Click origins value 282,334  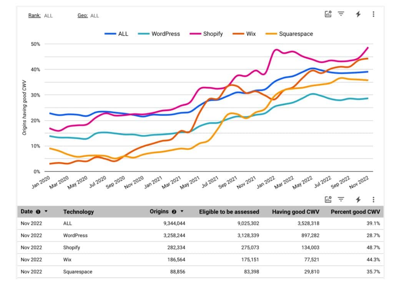[176, 247]
